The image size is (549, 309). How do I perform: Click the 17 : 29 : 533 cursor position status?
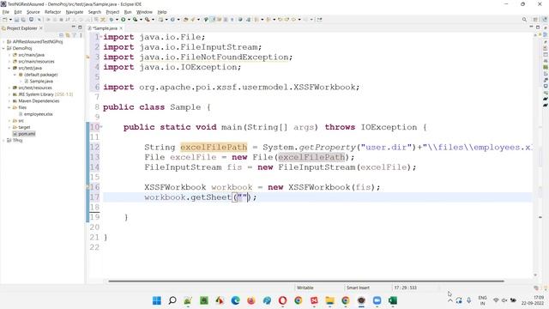point(405,288)
